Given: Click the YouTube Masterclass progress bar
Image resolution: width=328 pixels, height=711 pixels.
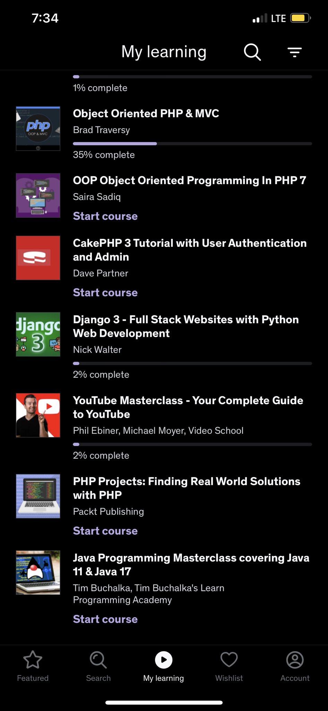Looking at the screenshot, I should pos(192,444).
